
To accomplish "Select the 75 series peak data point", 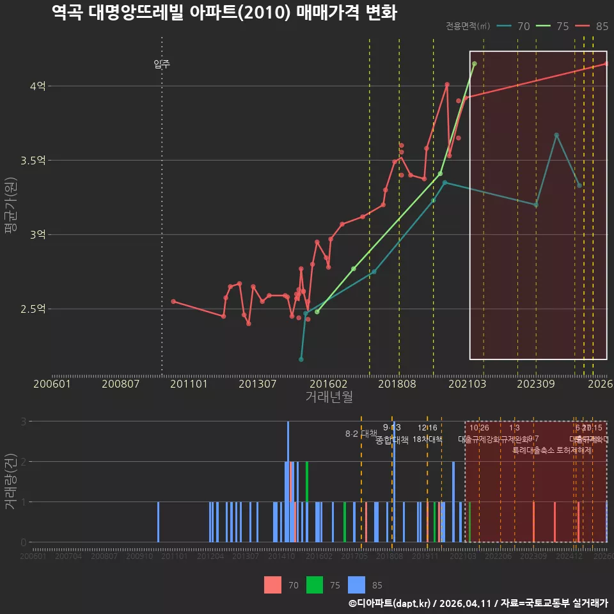I will click(474, 63).
